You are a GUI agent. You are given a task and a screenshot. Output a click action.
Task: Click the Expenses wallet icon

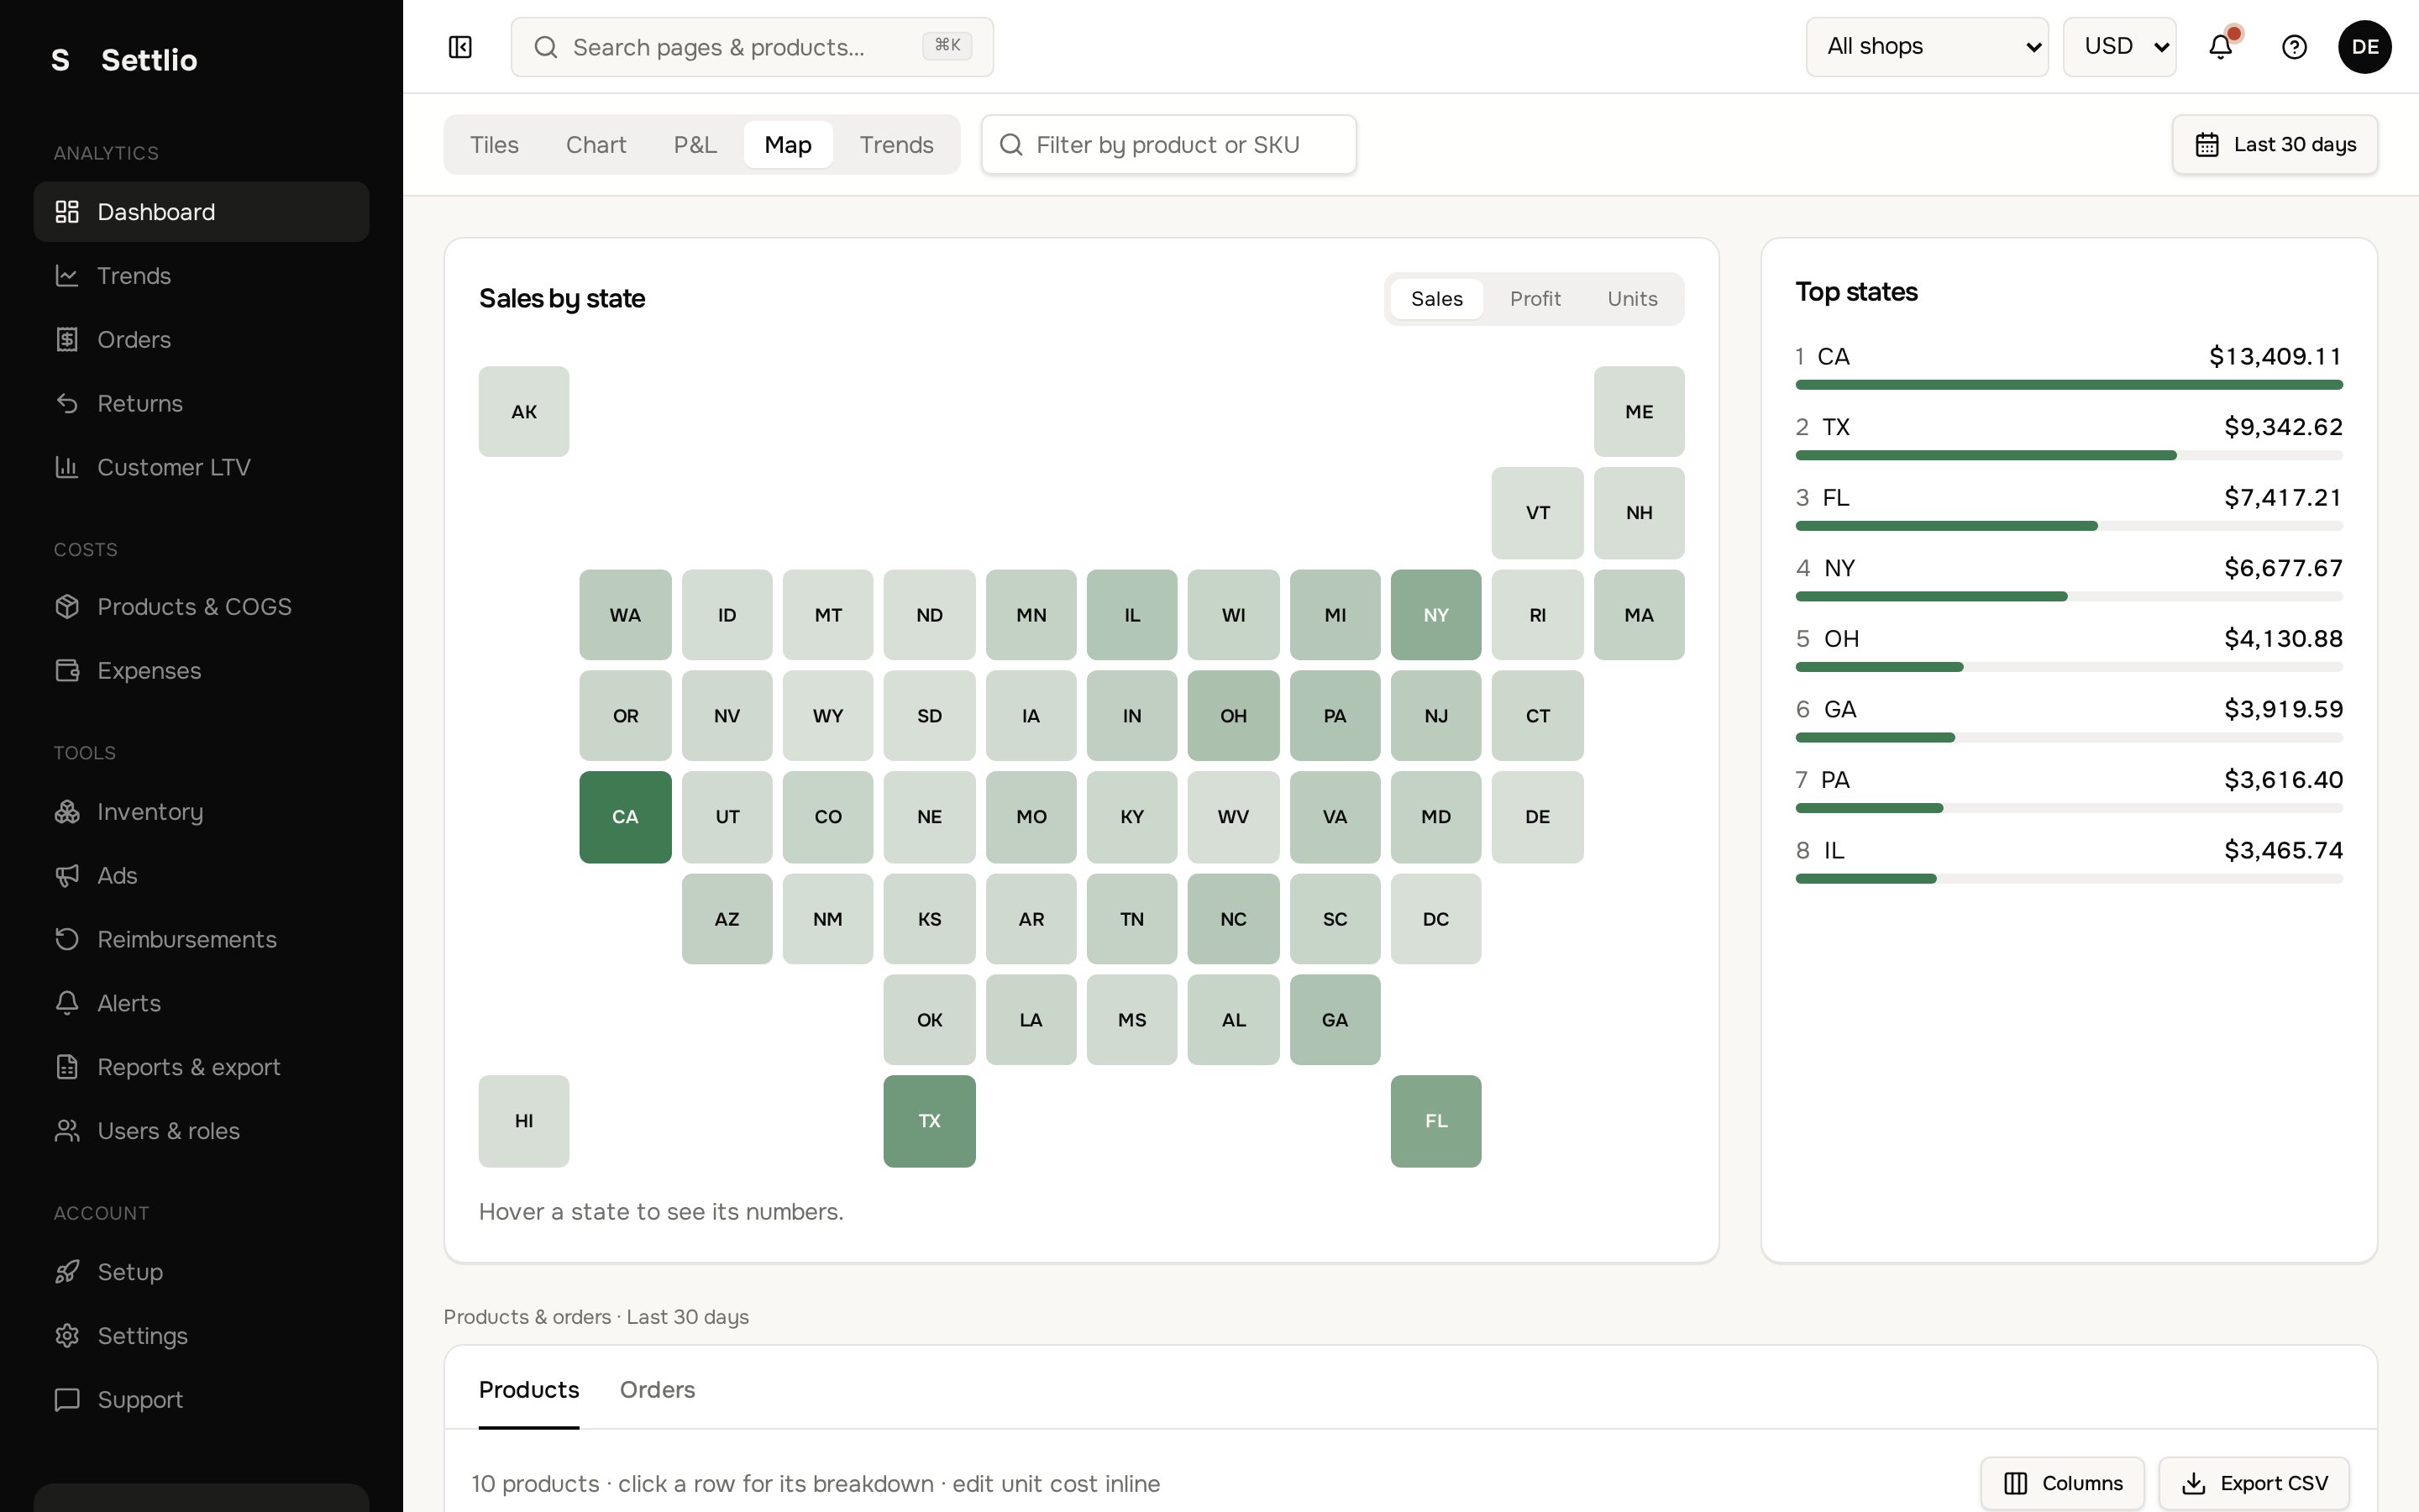[x=67, y=671]
